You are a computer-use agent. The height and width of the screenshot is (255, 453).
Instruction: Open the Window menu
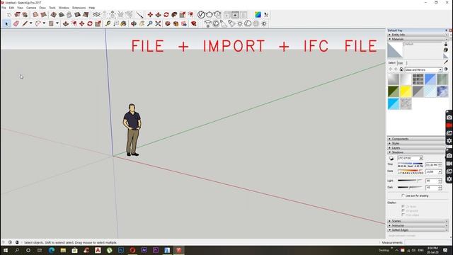[64, 8]
